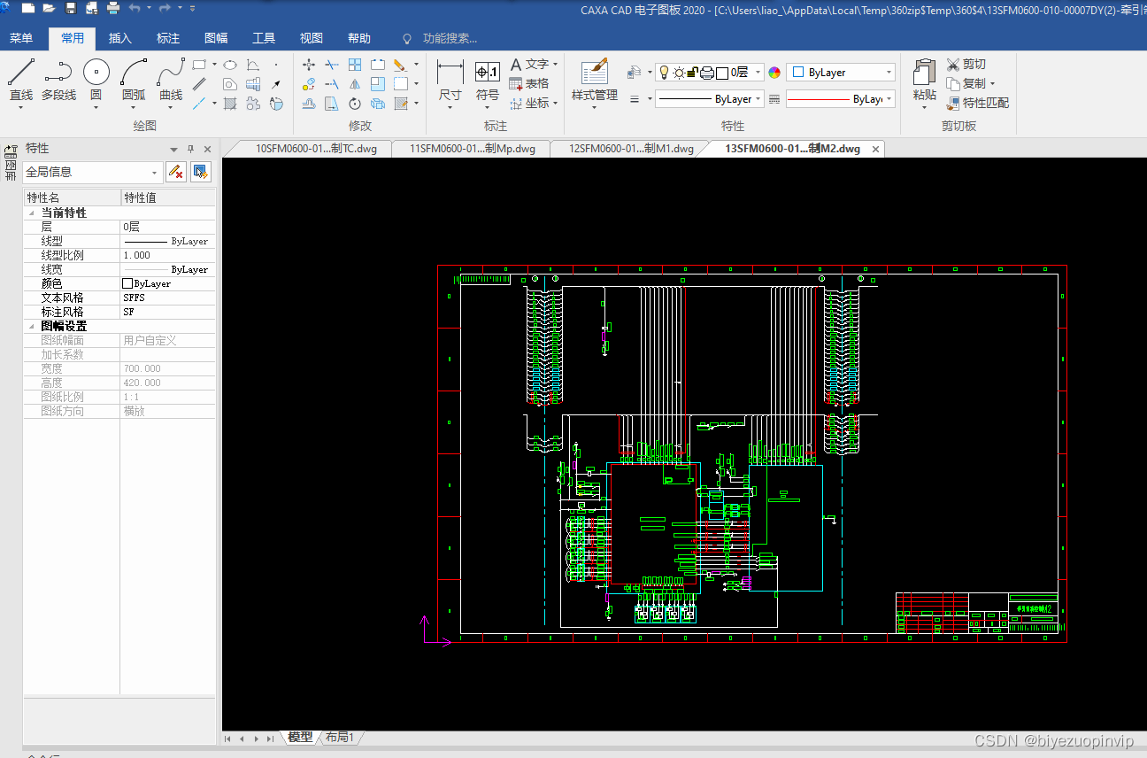Select the ellipse drawing icon

(x=229, y=65)
